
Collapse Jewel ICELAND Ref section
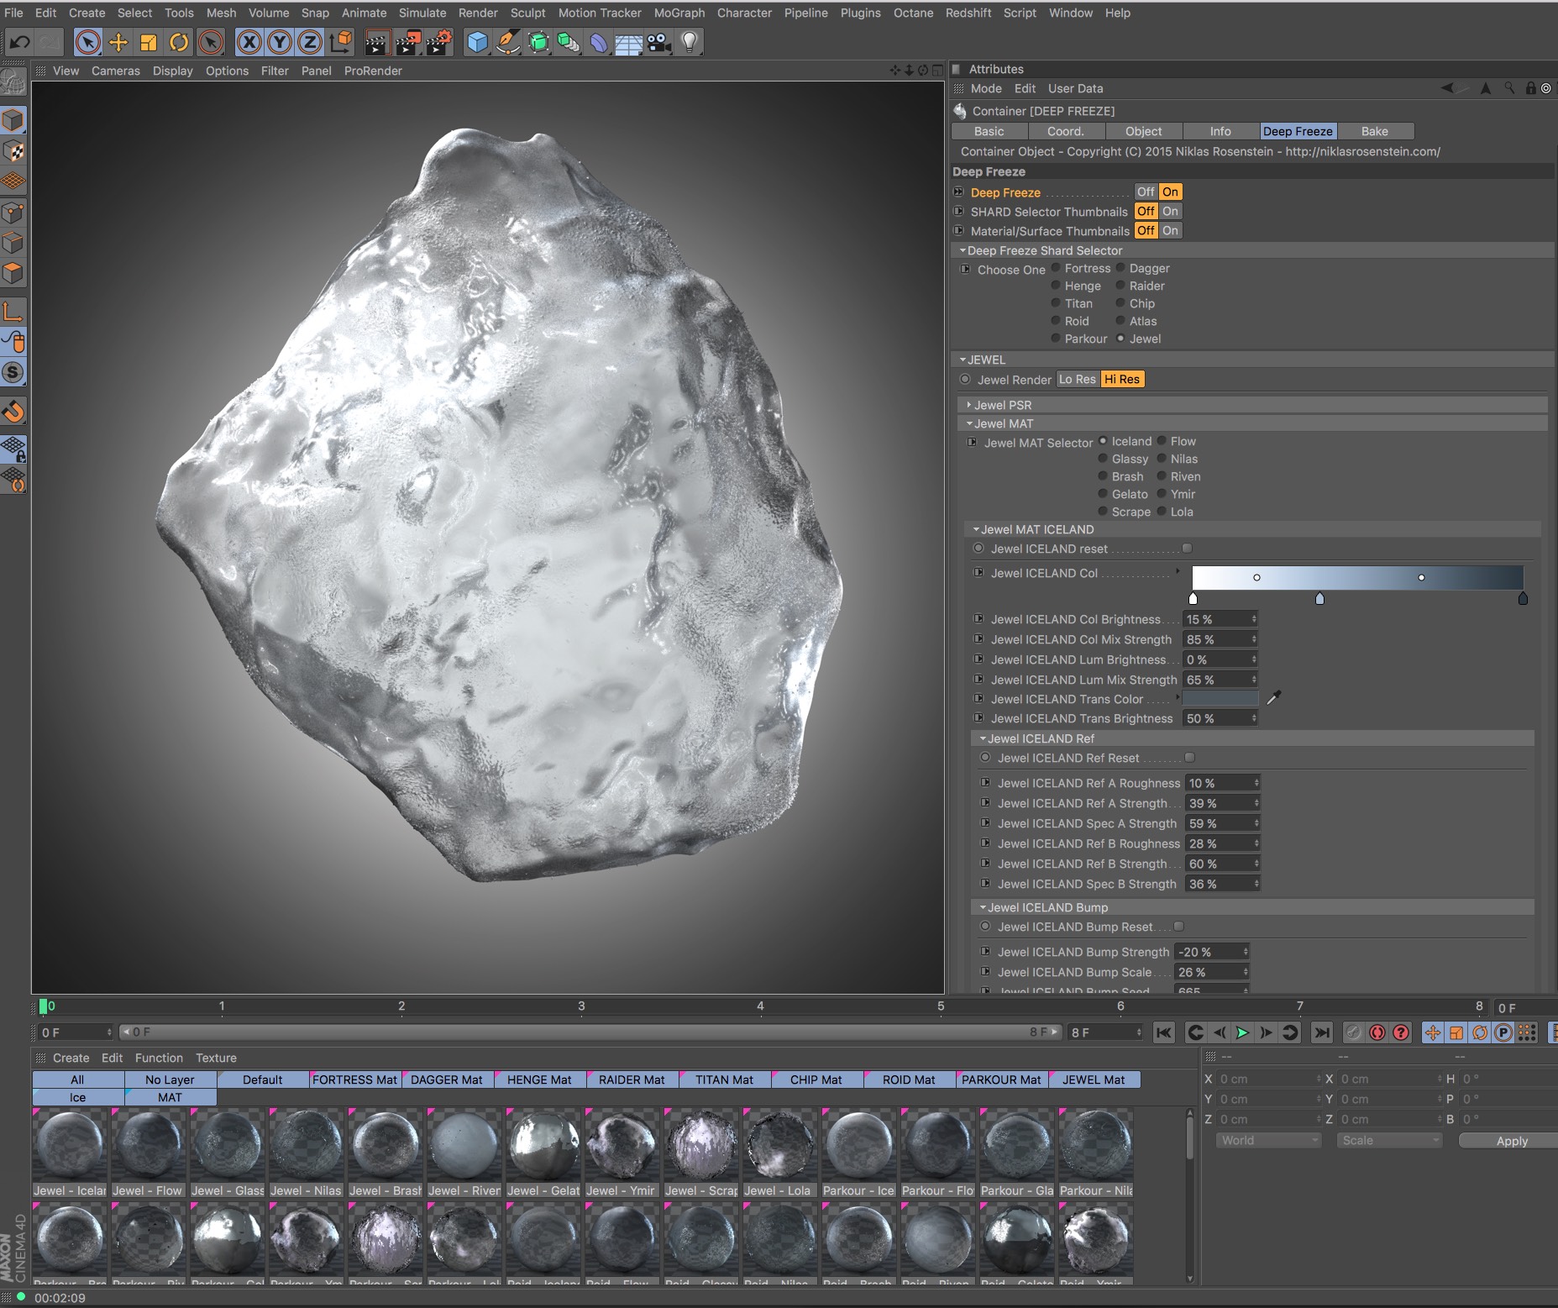click(x=983, y=738)
